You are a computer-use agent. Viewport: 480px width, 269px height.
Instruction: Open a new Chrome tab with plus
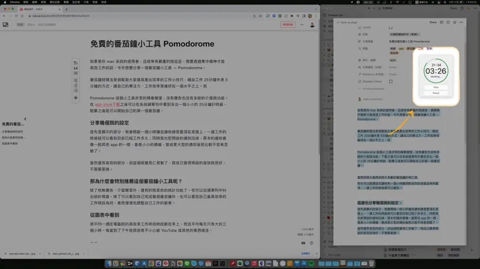(66, 9)
